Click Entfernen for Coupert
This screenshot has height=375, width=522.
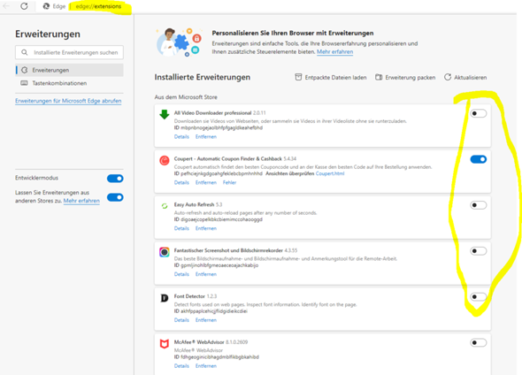pyautogui.click(x=206, y=183)
